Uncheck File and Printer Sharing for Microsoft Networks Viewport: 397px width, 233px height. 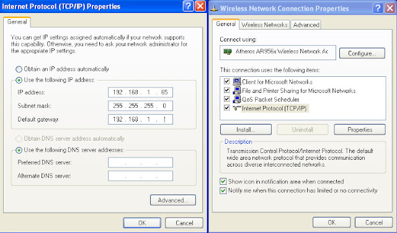226,90
